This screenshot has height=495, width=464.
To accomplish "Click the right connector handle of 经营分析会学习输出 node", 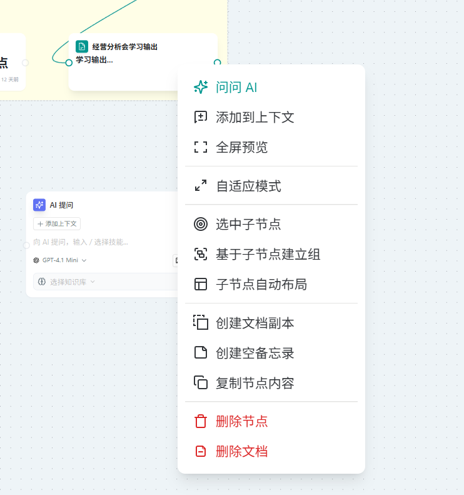I will point(218,62).
